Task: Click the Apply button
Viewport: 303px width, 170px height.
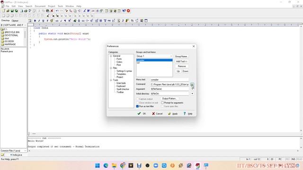Action: tap(173, 114)
